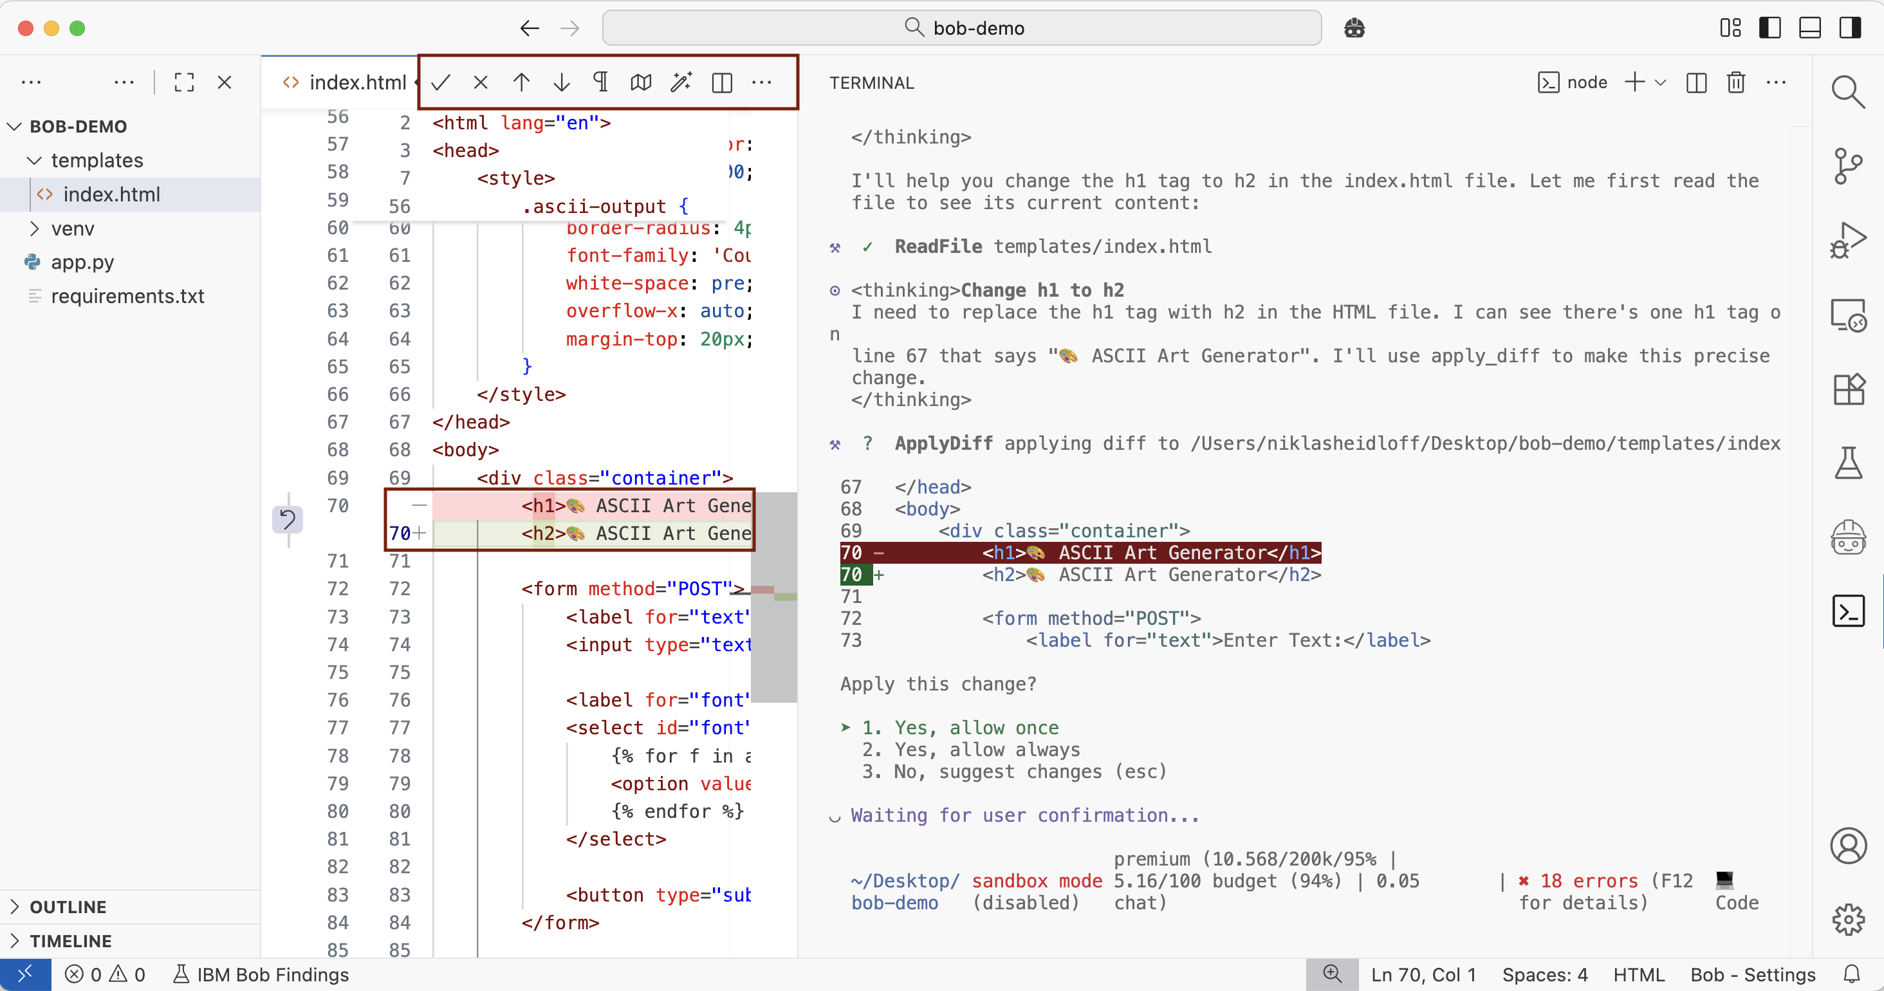This screenshot has width=1884, height=991.
Task: Switch to the index.html editor tab
Action: point(344,82)
